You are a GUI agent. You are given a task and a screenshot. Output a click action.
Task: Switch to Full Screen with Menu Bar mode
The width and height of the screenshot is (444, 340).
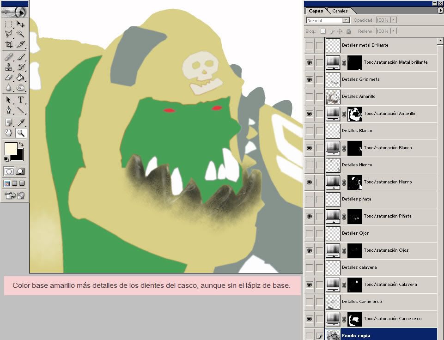pyautogui.click(x=14, y=183)
